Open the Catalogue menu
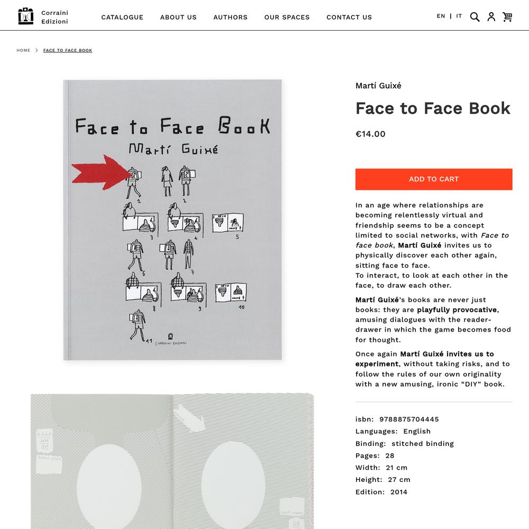The image size is (529, 529). (122, 17)
